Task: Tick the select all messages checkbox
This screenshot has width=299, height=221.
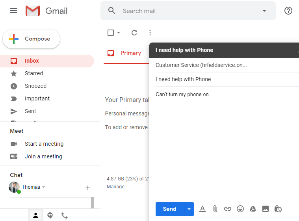Action: point(111,33)
